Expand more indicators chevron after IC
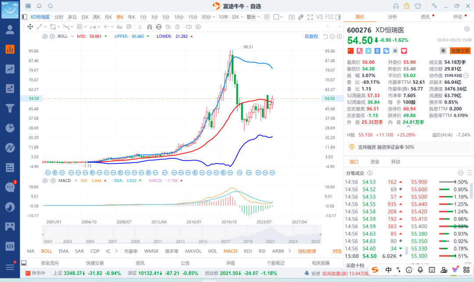Viewport: 474px width, 282px height. [x=116, y=251]
